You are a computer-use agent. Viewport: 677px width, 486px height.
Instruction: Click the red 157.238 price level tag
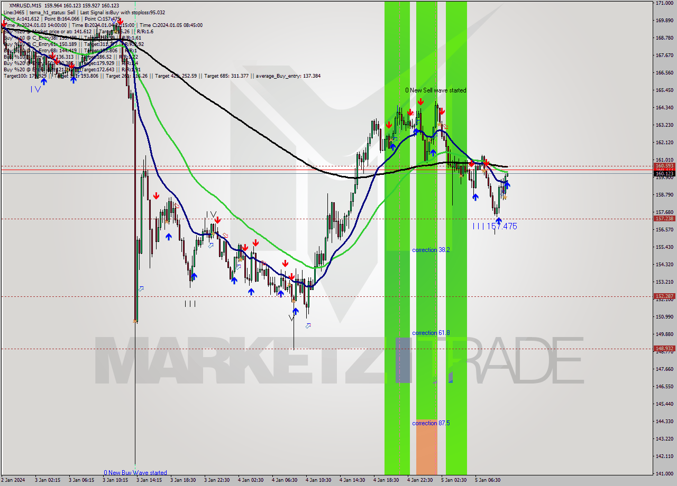point(664,218)
